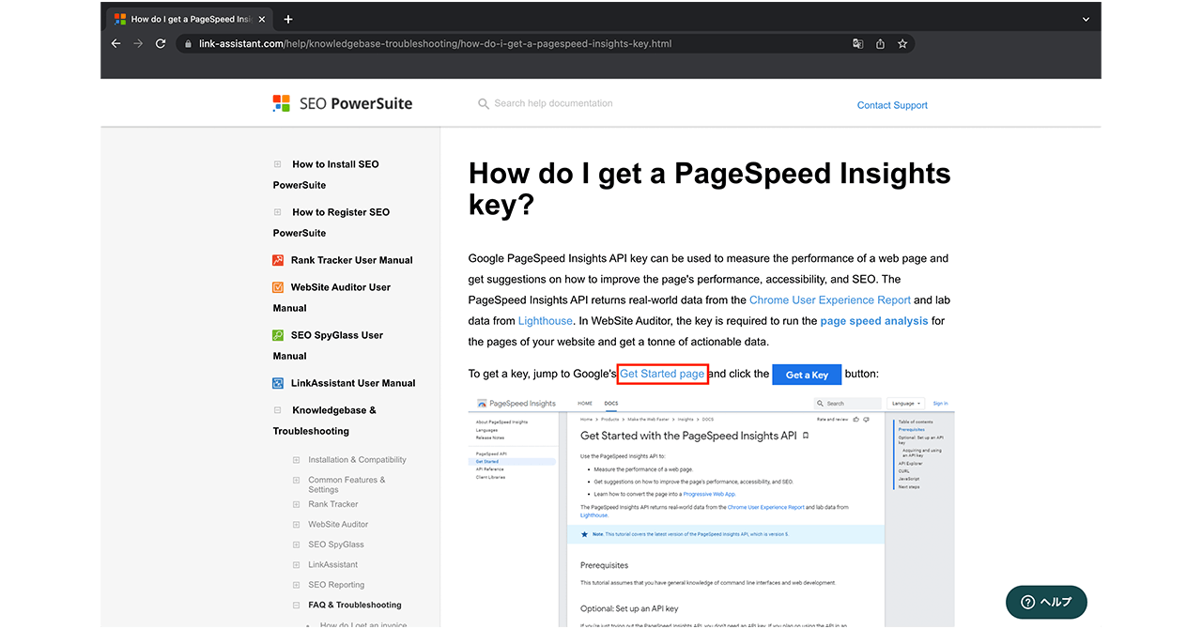Screen dimensions: 1202x629
Task: Follow the Chrome User Experience Report link
Action: 829,300
